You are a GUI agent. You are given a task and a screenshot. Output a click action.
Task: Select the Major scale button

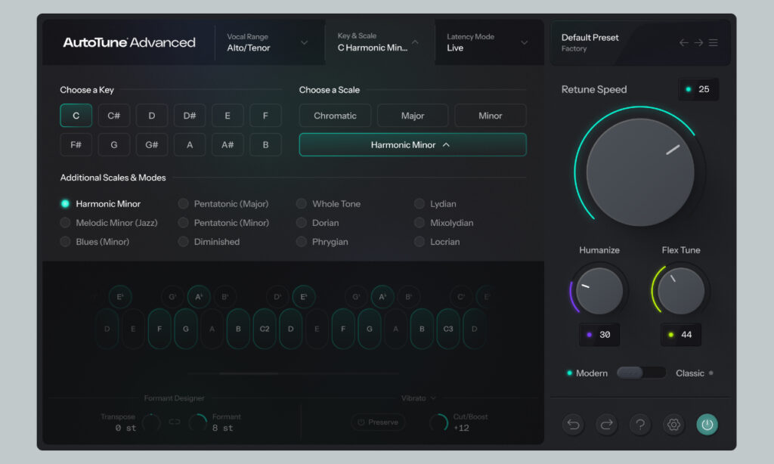[x=413, y=116]
